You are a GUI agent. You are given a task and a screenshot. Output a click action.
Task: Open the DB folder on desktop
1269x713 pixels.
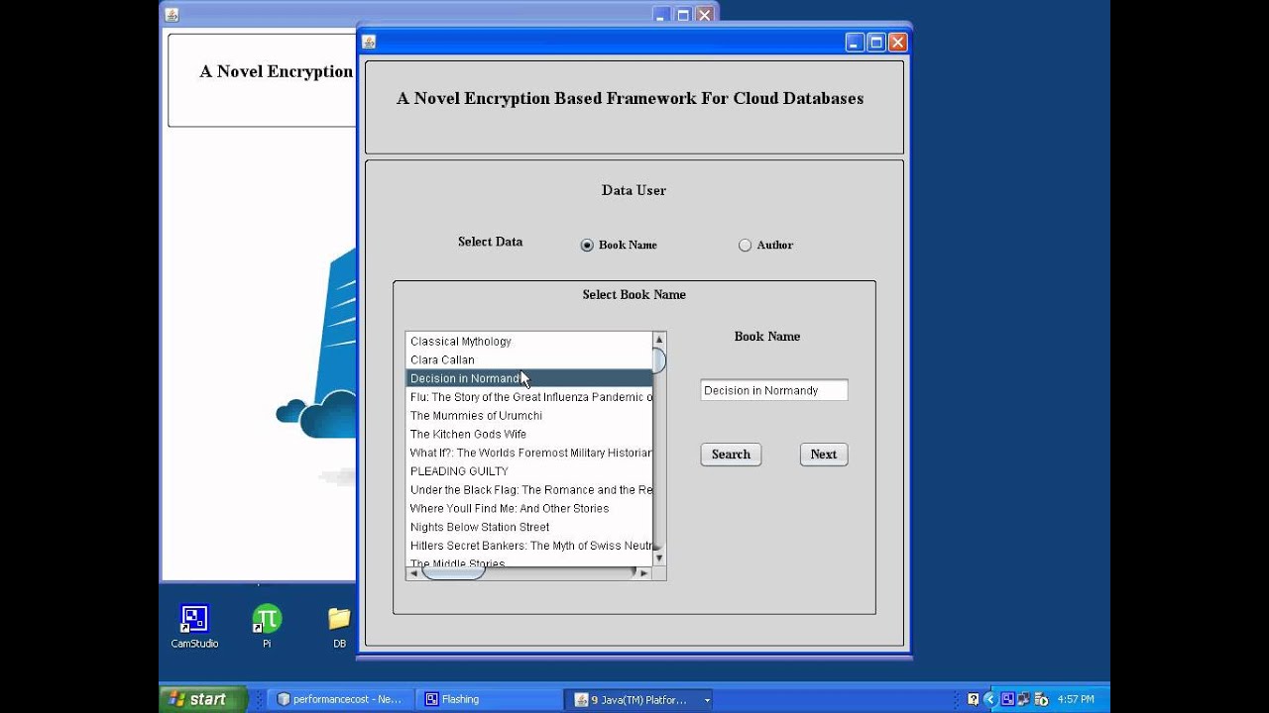pyautogui.click(x=339, y=628)
